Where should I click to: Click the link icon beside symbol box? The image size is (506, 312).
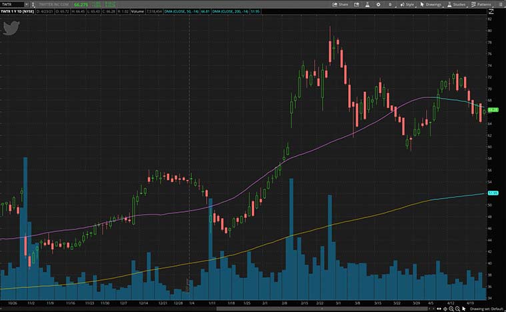click(x=33, y=5)
